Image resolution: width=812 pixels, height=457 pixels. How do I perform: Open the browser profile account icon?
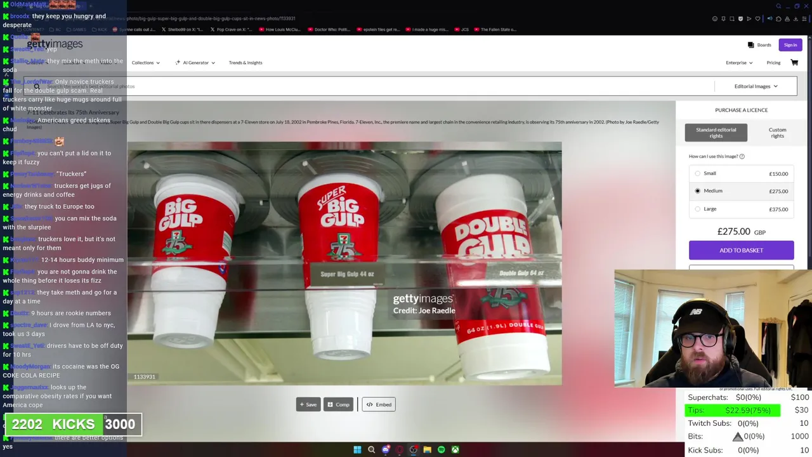coord(787,19)
